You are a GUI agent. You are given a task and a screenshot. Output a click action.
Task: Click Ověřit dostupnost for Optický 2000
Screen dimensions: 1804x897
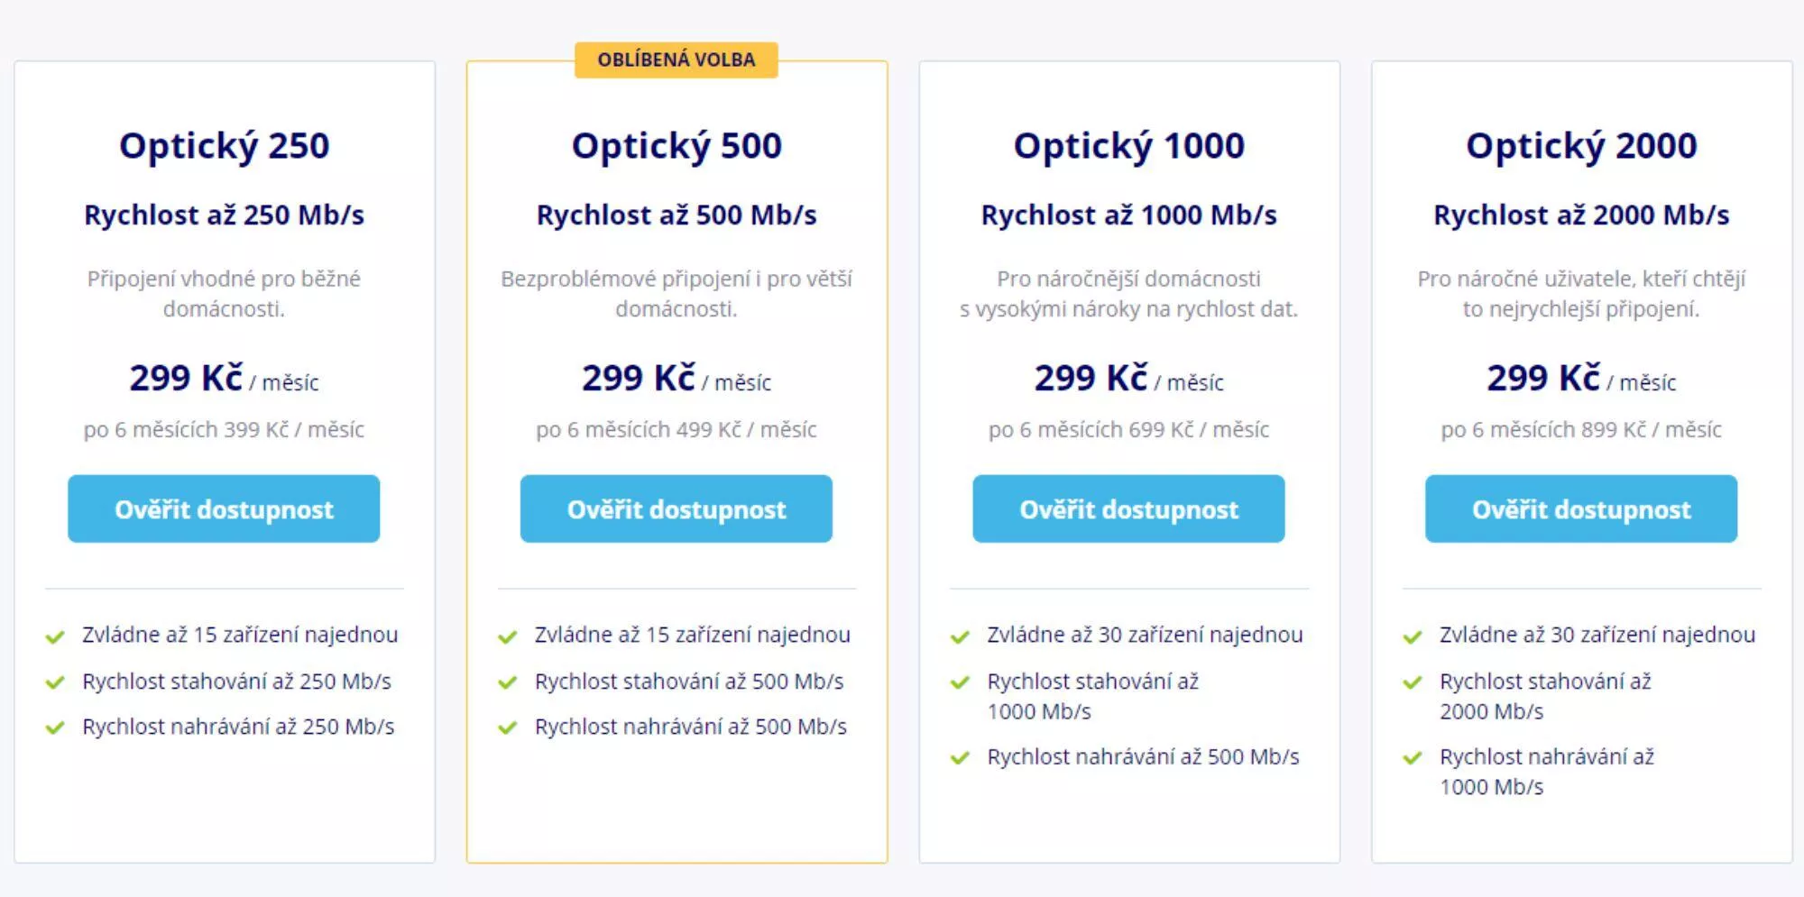(1581, 508)
